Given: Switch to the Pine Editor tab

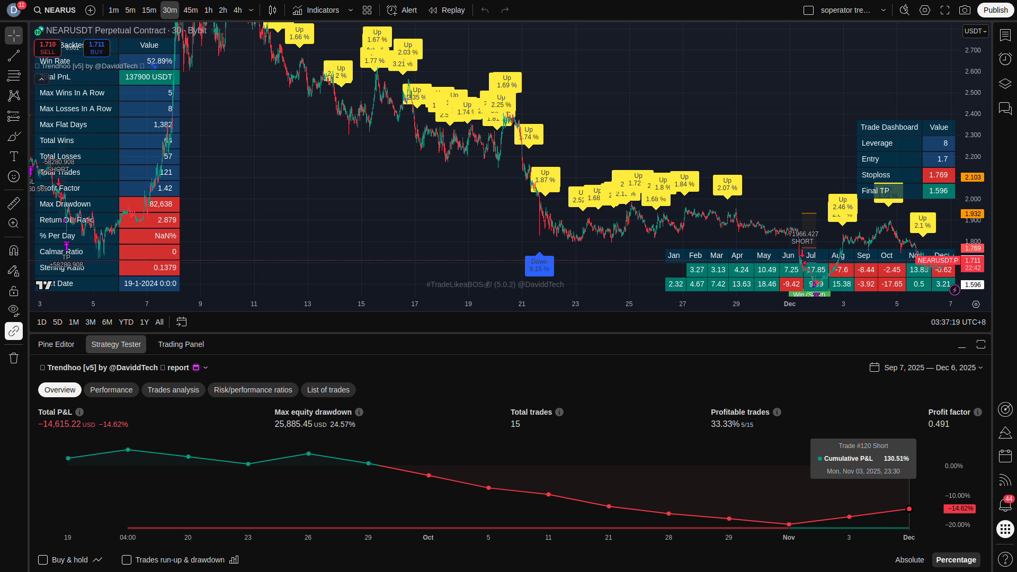Looking at the screenshot, I should 56,344.
